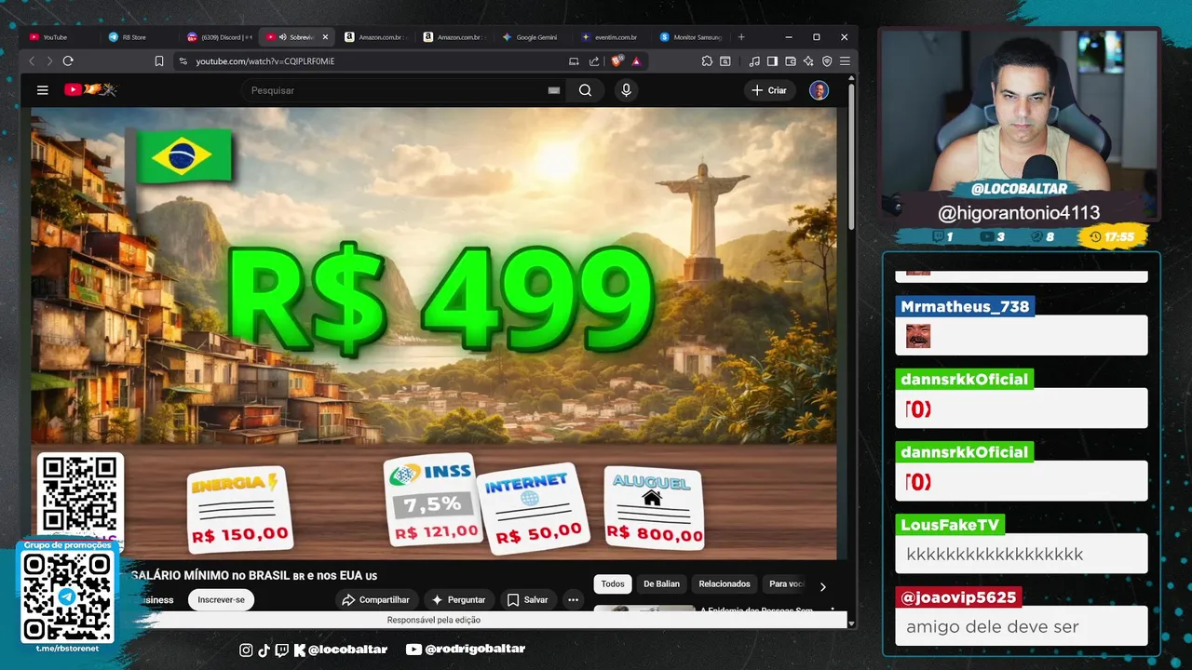The height and width of the screenshot is (670, 1192).
Task: Click the video title SALÁRIO MÍNIMO no BRASIL
Action: point(252,575)
